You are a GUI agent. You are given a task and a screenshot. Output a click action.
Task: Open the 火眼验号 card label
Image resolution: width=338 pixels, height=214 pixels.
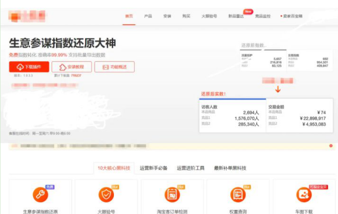tap(106, 211)
